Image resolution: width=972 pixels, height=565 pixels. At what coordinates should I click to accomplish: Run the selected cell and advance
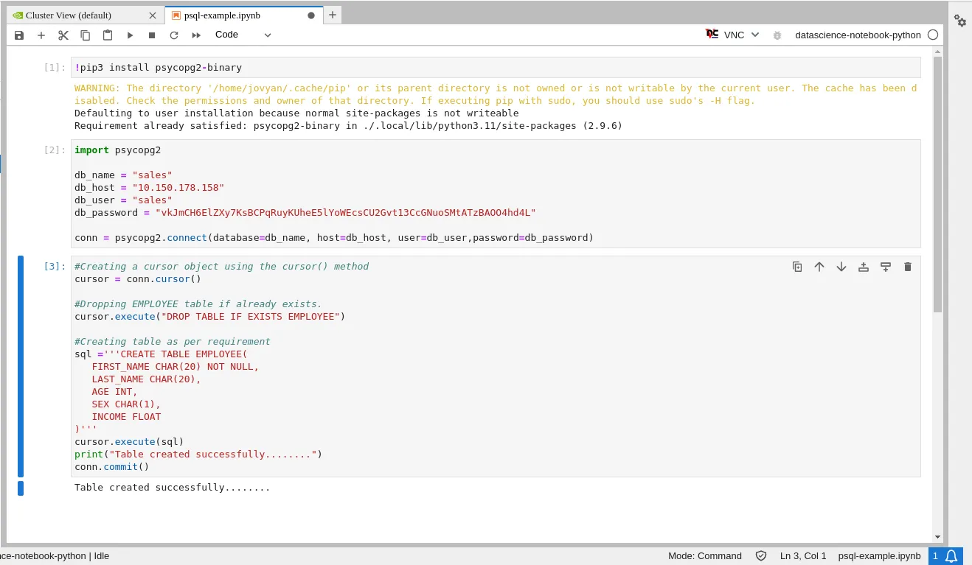coord(130,35)
